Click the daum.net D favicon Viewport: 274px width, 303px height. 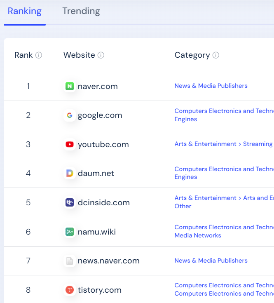[70, 173]
